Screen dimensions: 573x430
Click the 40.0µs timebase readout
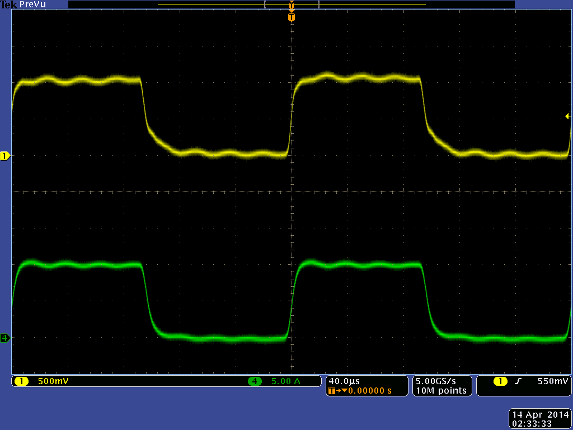[x=344, y=381]
